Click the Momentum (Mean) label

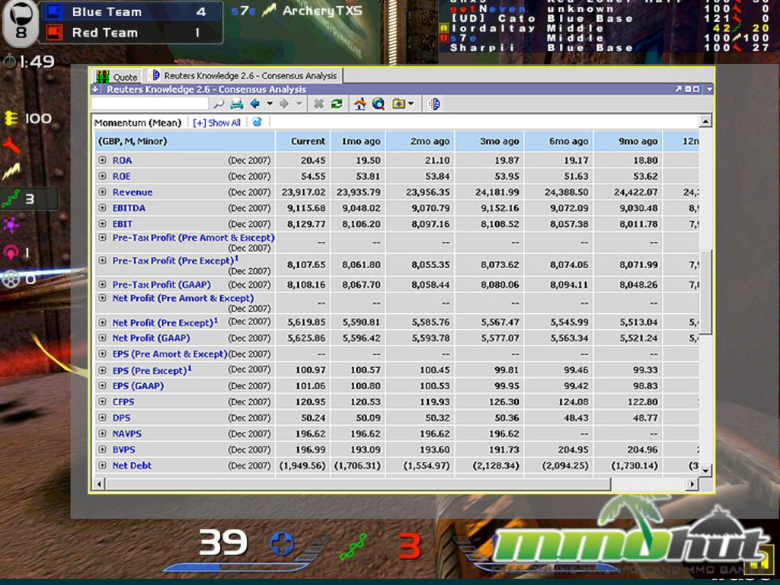coord(138,123)
